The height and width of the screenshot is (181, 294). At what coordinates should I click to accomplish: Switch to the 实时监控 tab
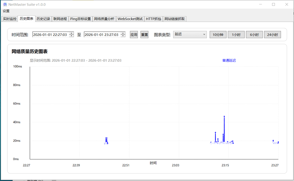(10, 19)
